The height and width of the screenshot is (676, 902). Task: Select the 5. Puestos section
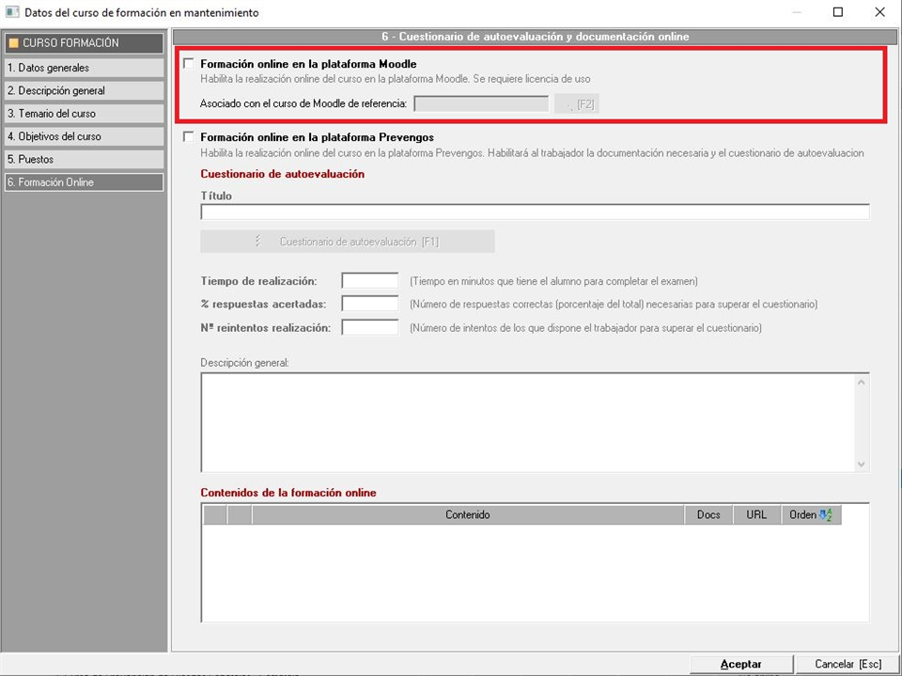point(83,160)
